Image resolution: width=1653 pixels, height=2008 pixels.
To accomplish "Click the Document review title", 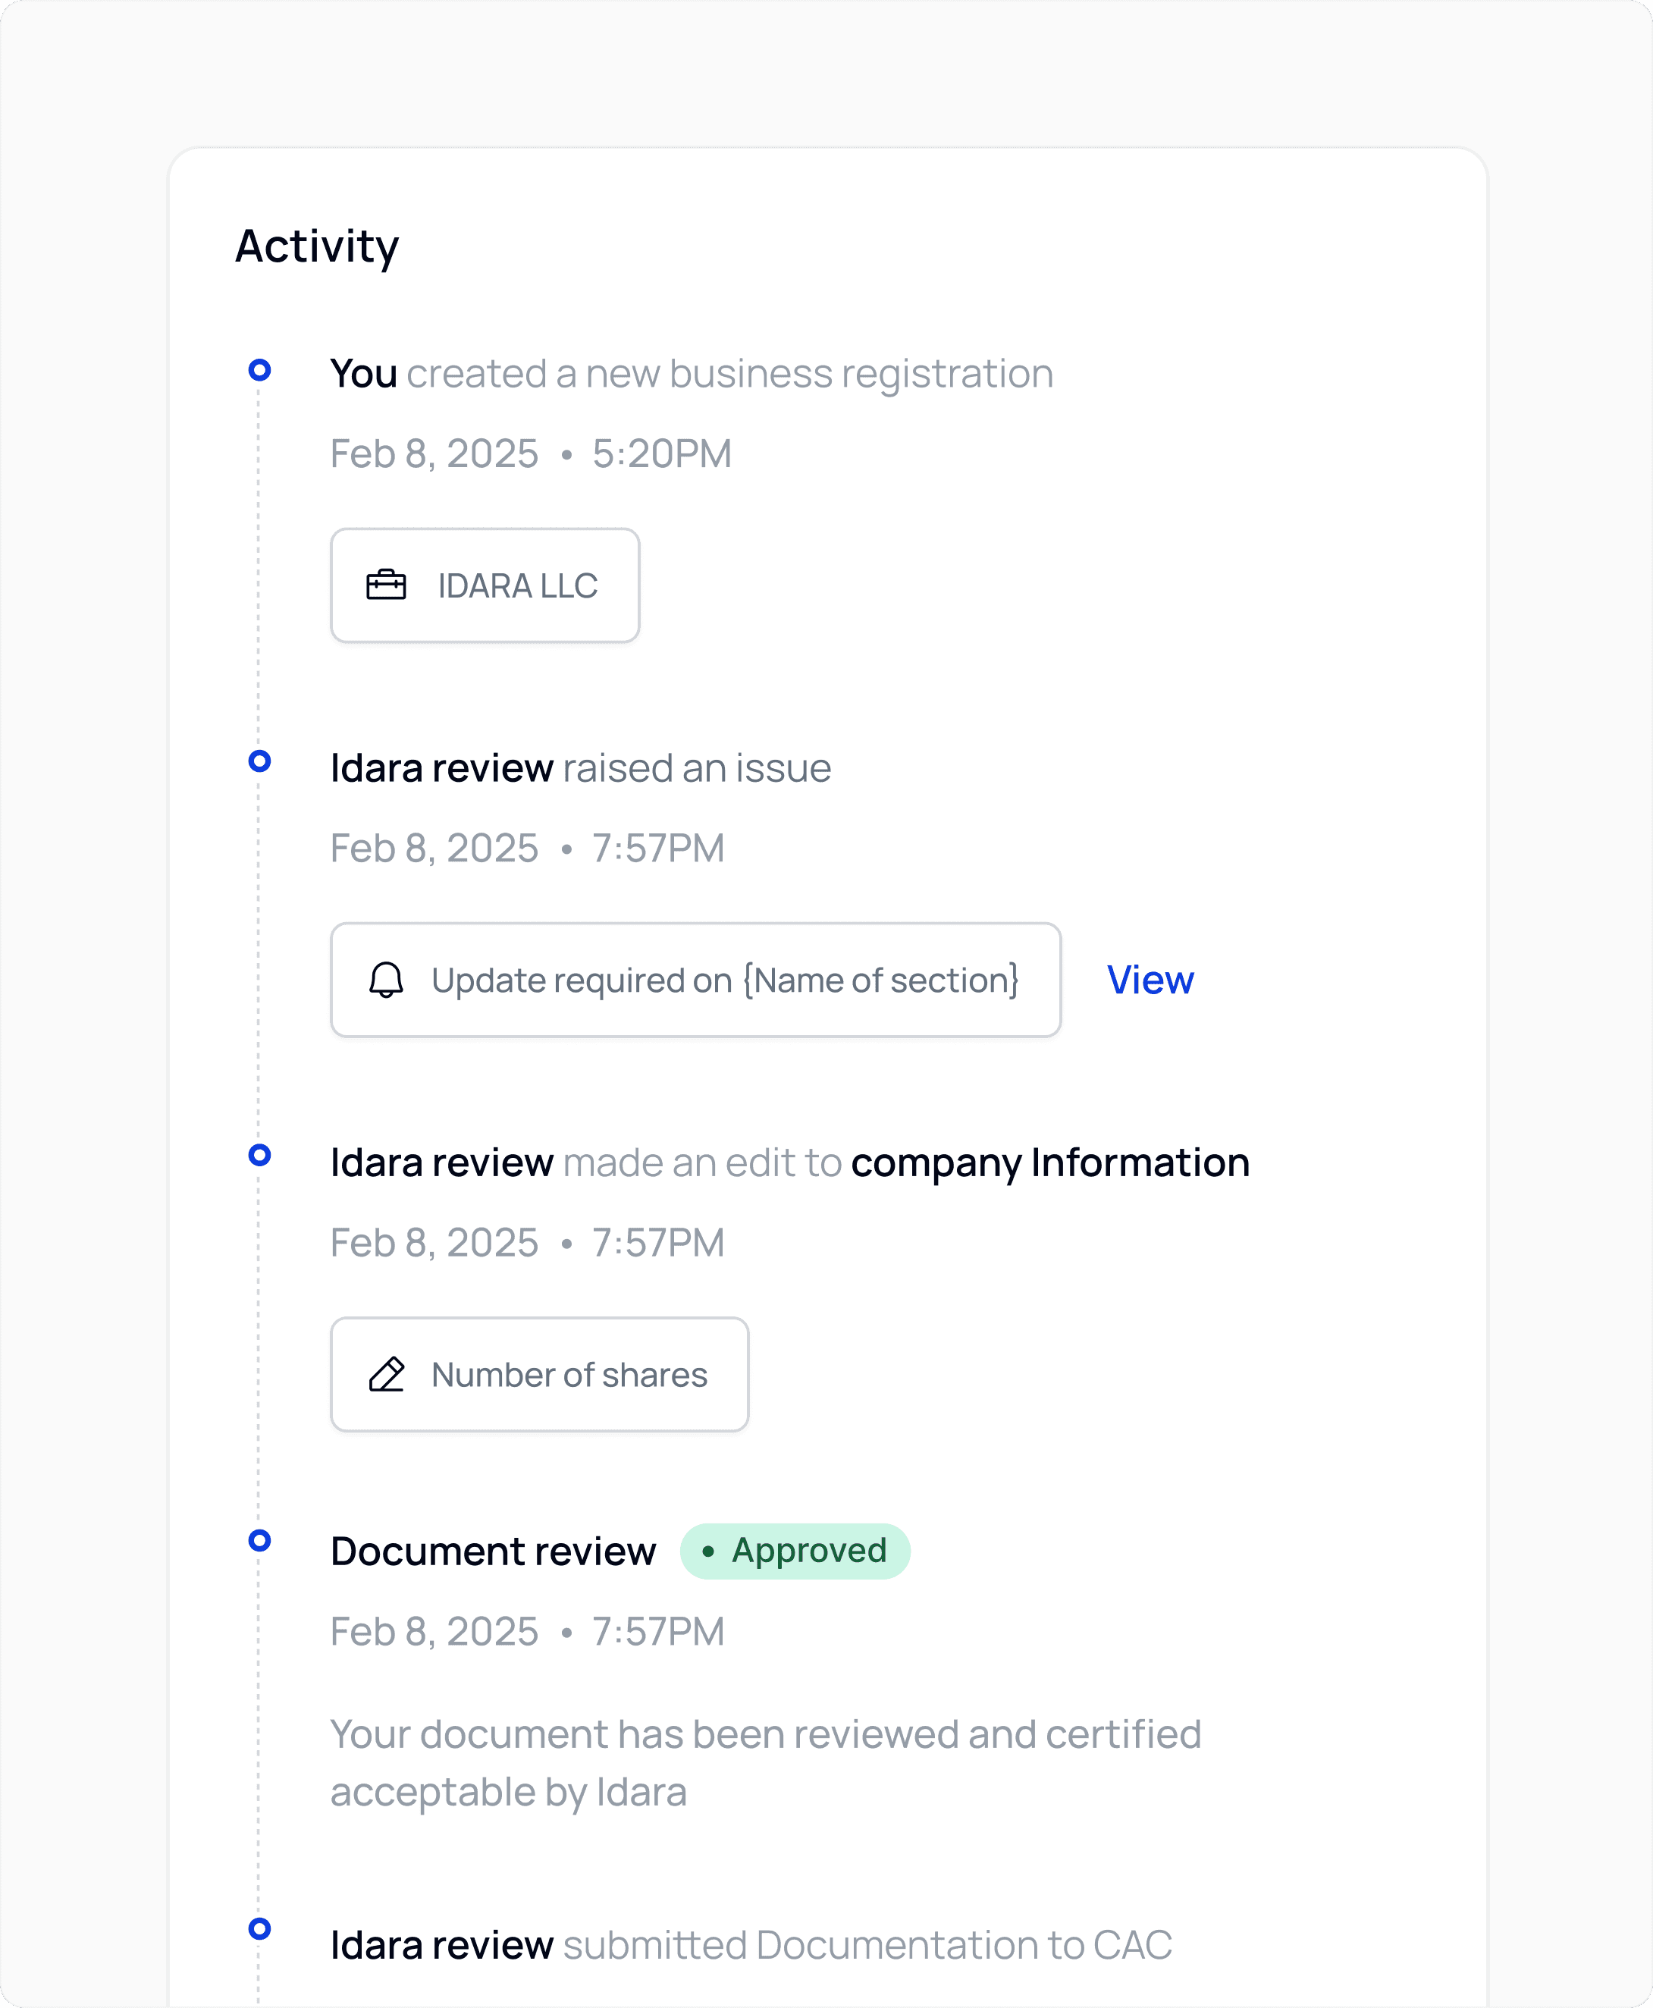I will [x=493, y=1551].
